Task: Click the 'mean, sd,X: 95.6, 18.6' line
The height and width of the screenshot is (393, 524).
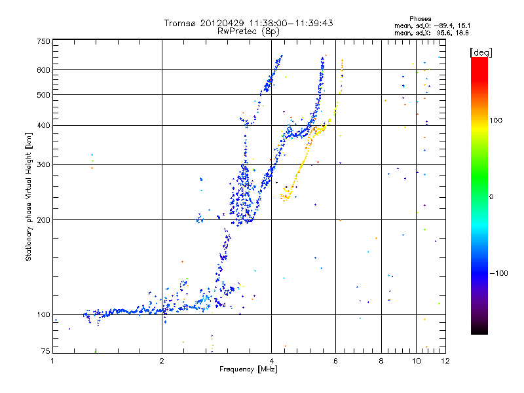Action: tap(432, 33)
